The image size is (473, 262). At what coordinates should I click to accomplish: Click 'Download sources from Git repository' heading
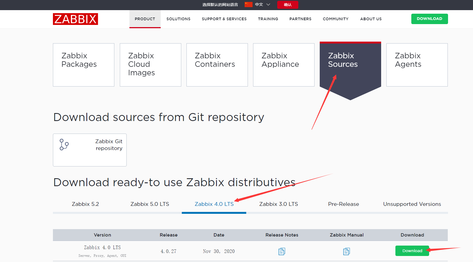click(159, 117)
